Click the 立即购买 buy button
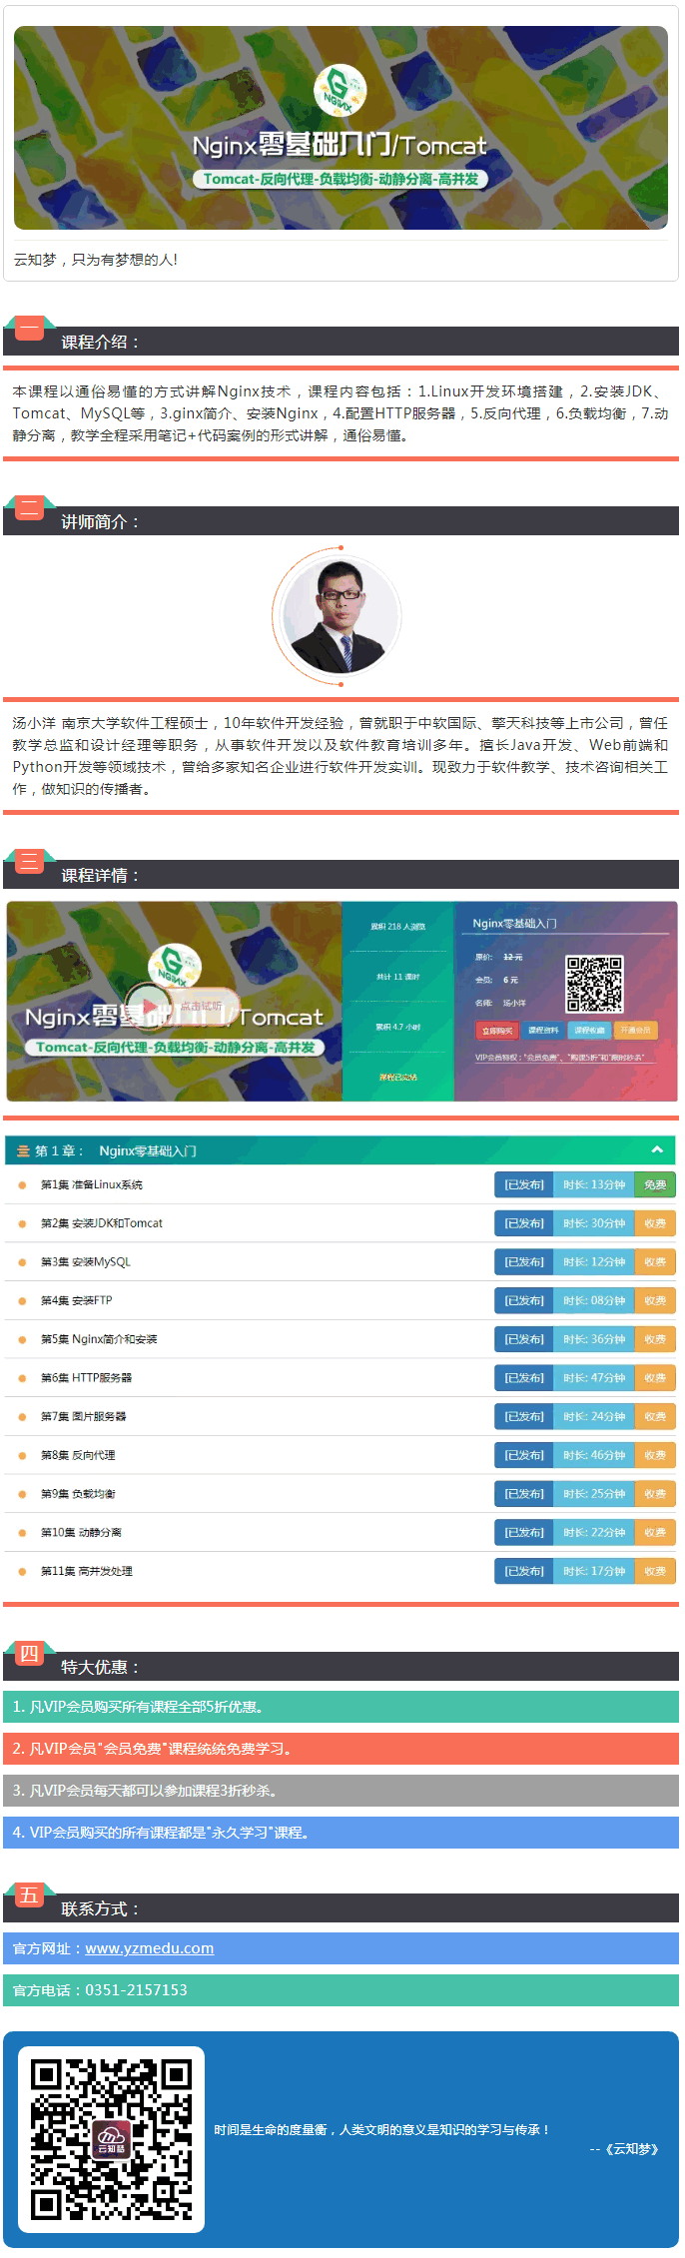This screenshot has width=685, height=2258. [496, 1030]
